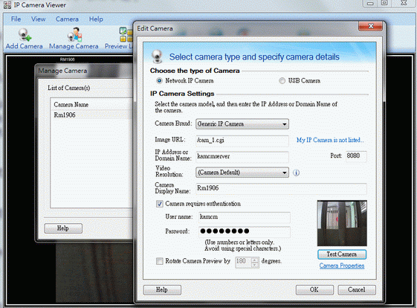Click the Camera Name column header
The image size is (417, 308).
coord(91,105)
